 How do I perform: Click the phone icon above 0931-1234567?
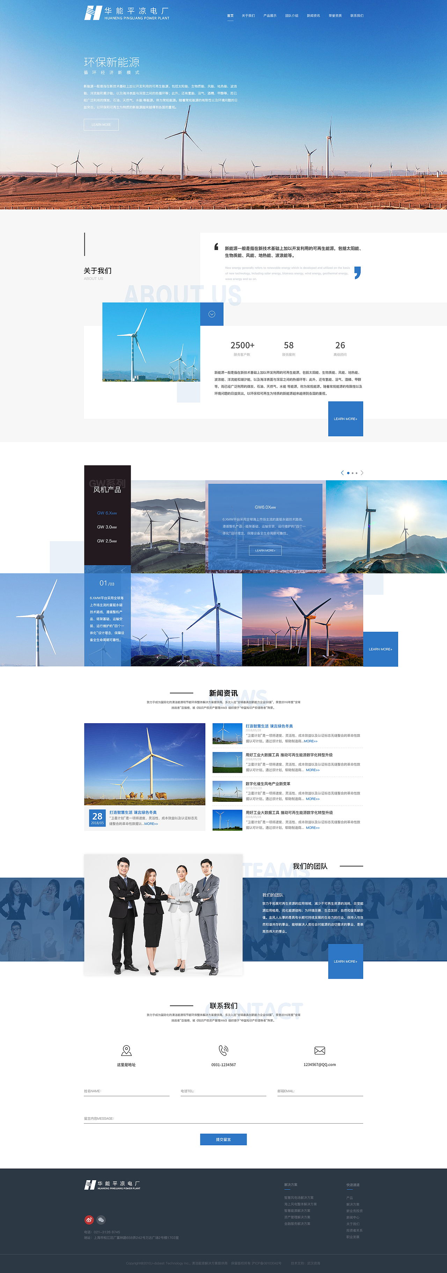[223, 1050]
